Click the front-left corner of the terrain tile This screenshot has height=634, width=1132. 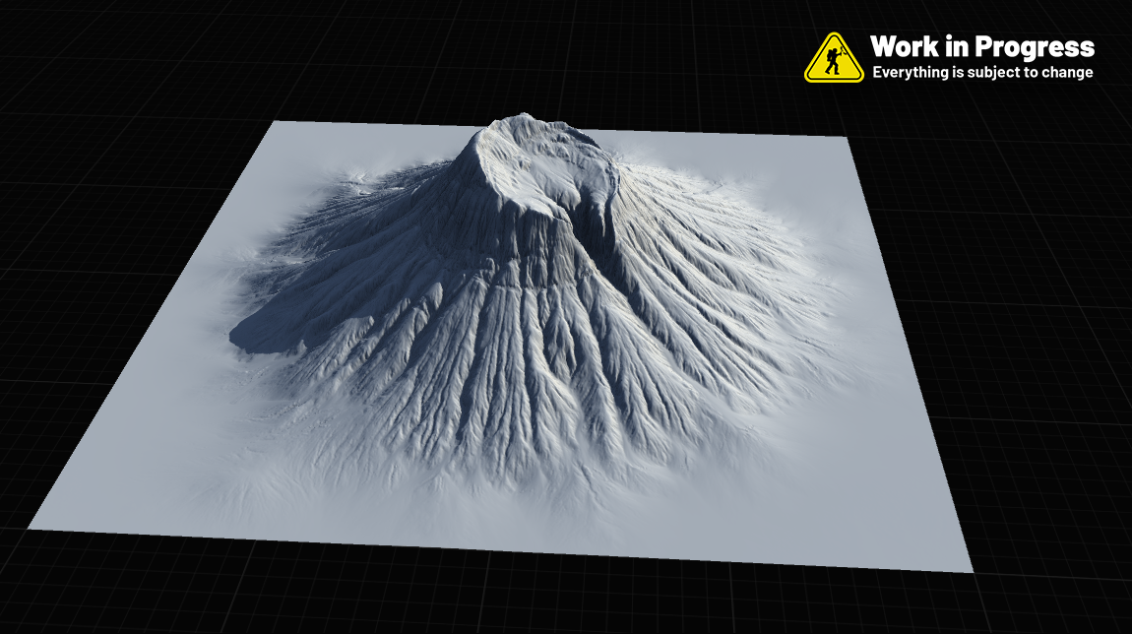pos(31,528)
